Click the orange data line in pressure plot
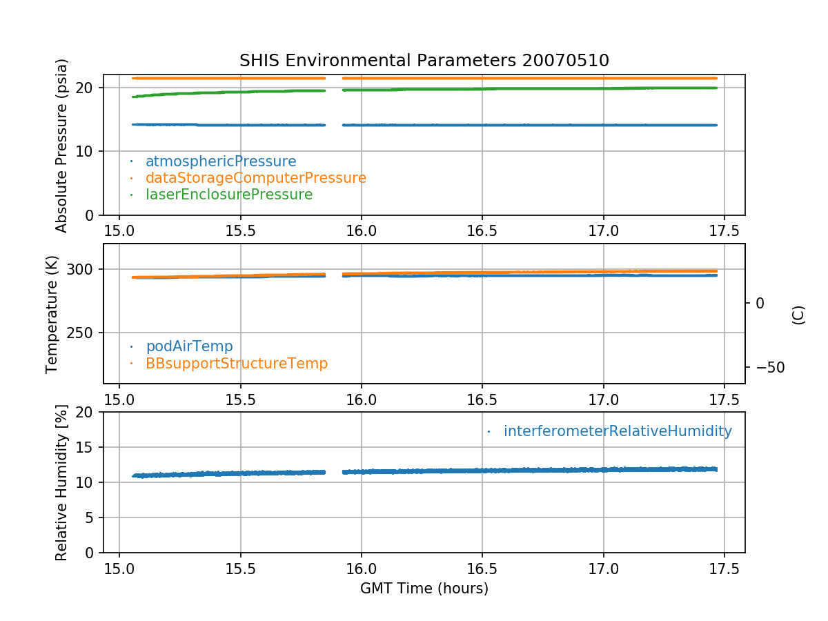The height and width of the screenshot is (621, 828). click(483, 78)
